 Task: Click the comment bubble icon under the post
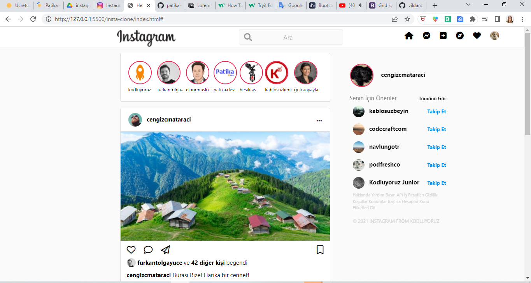coord(148,250)
